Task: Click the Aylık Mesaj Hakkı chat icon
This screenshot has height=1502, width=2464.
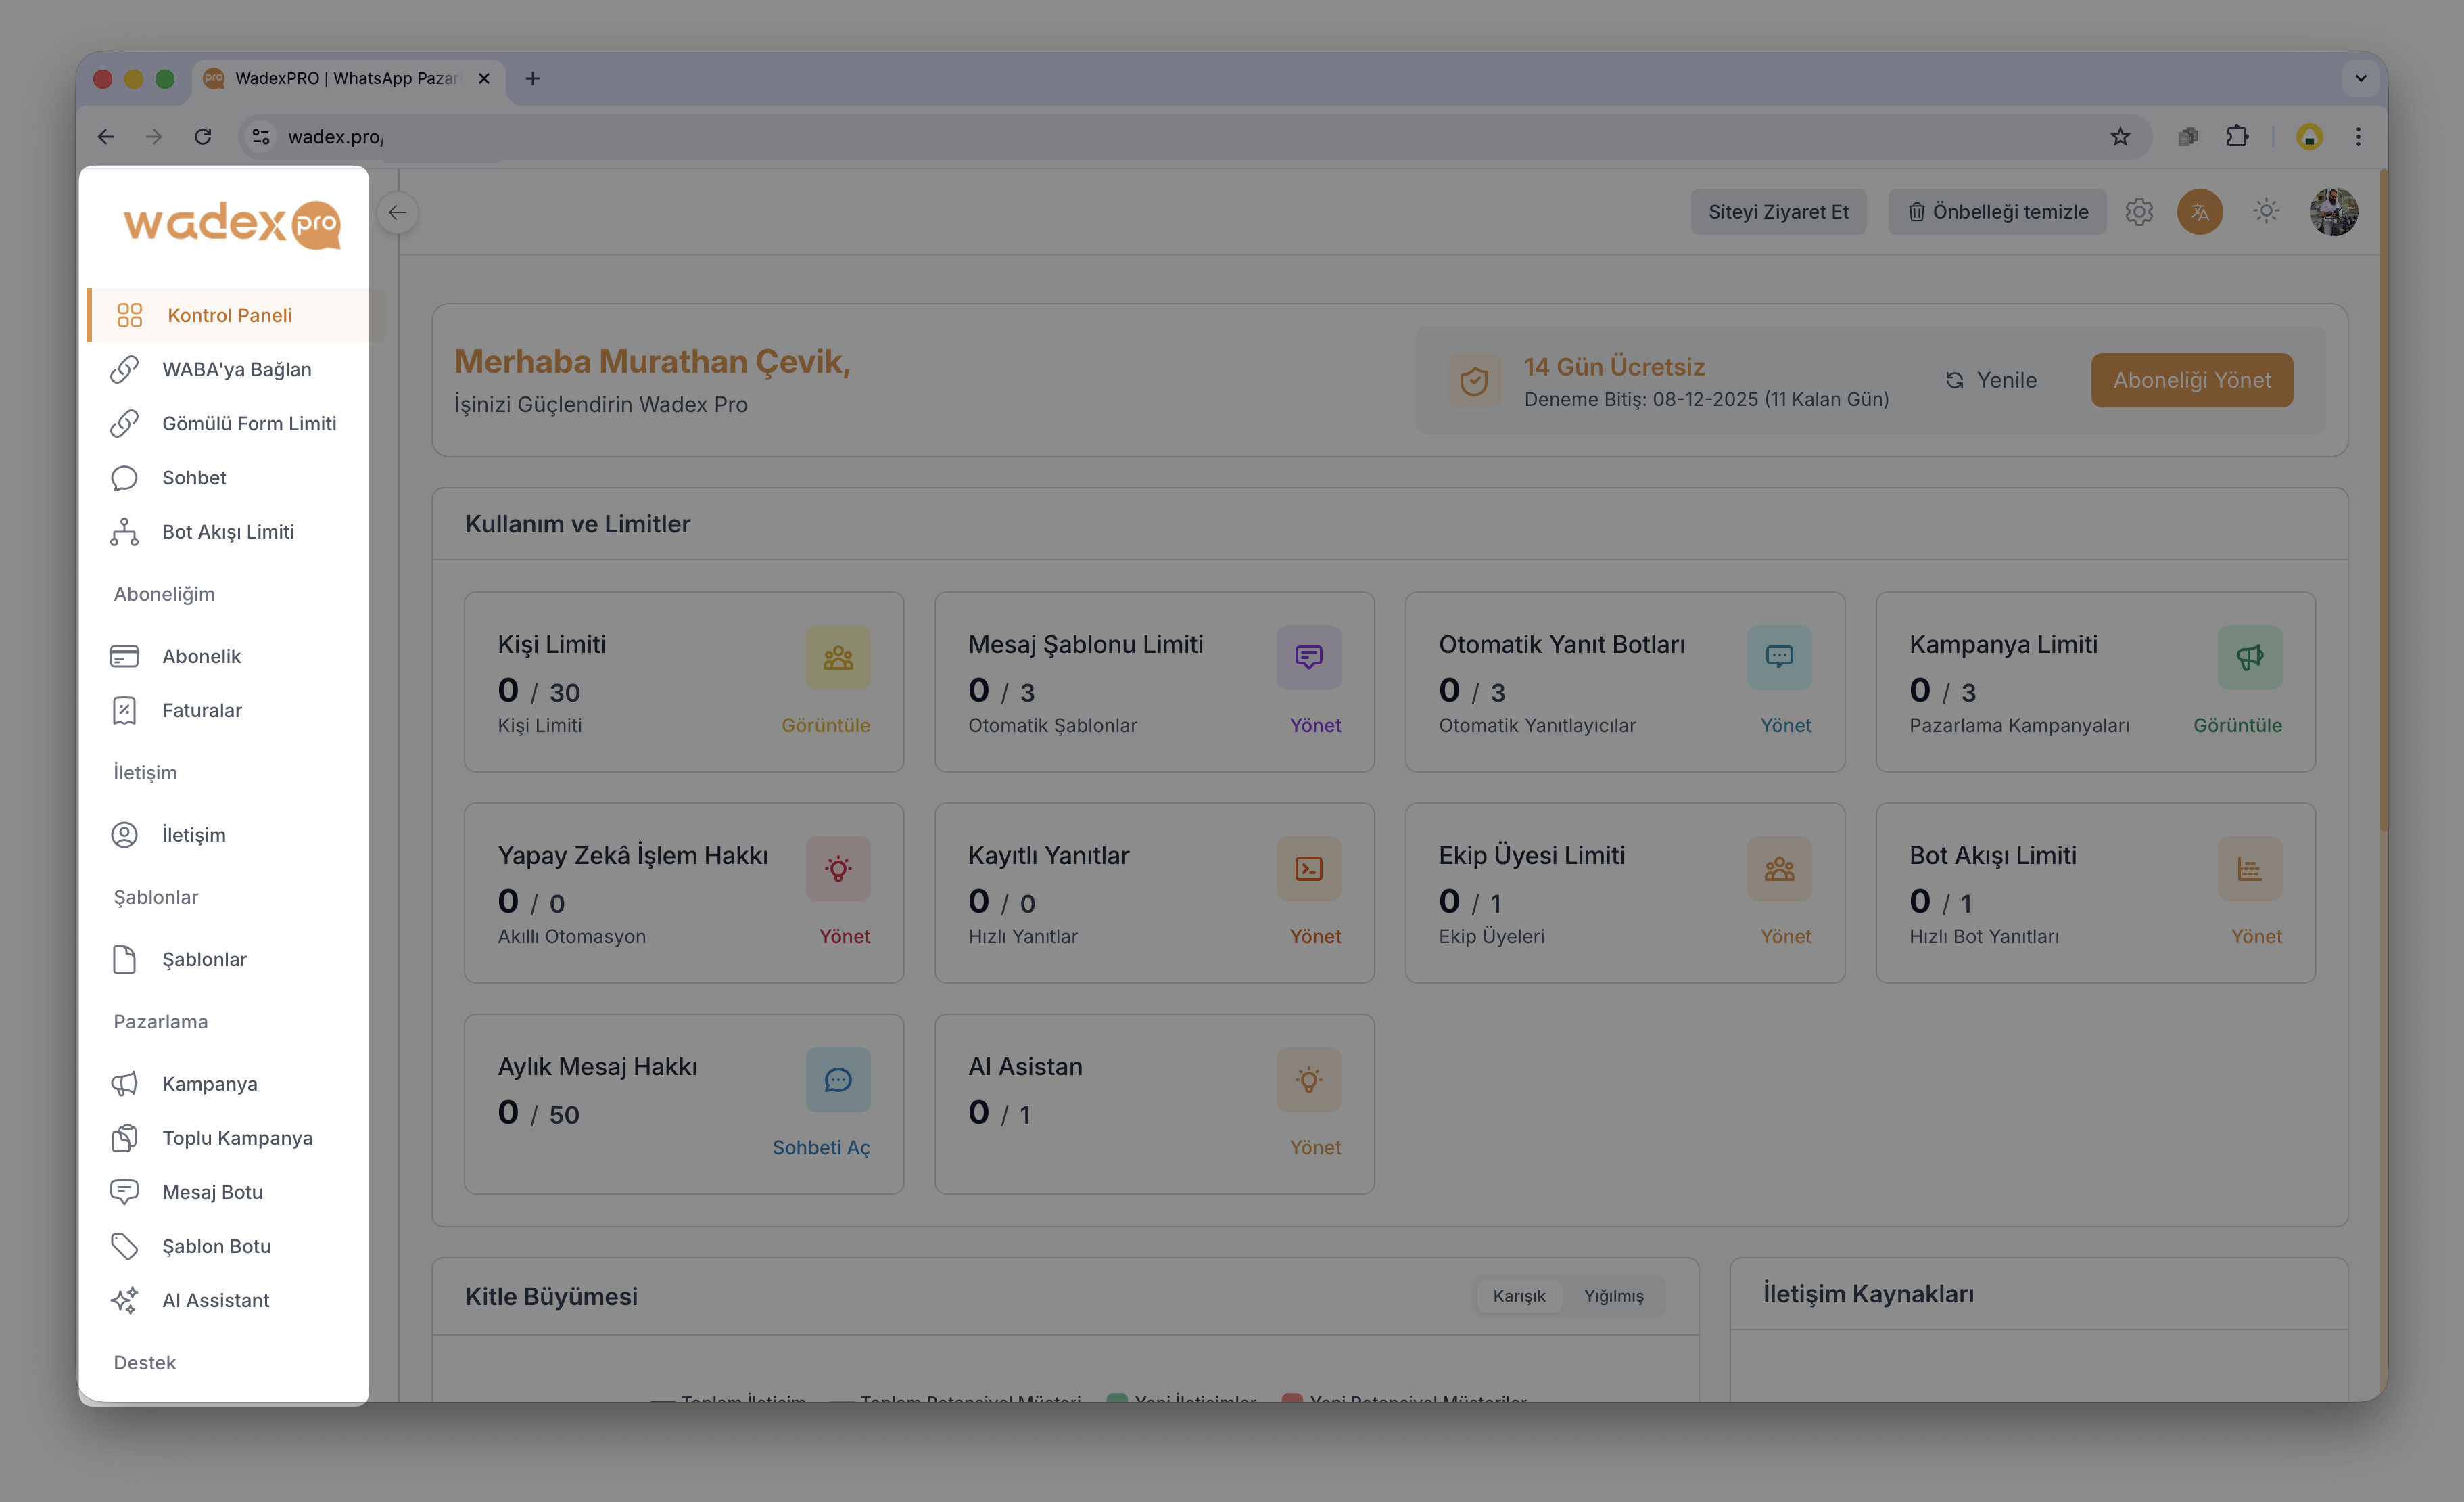Action: (838, 1080)
